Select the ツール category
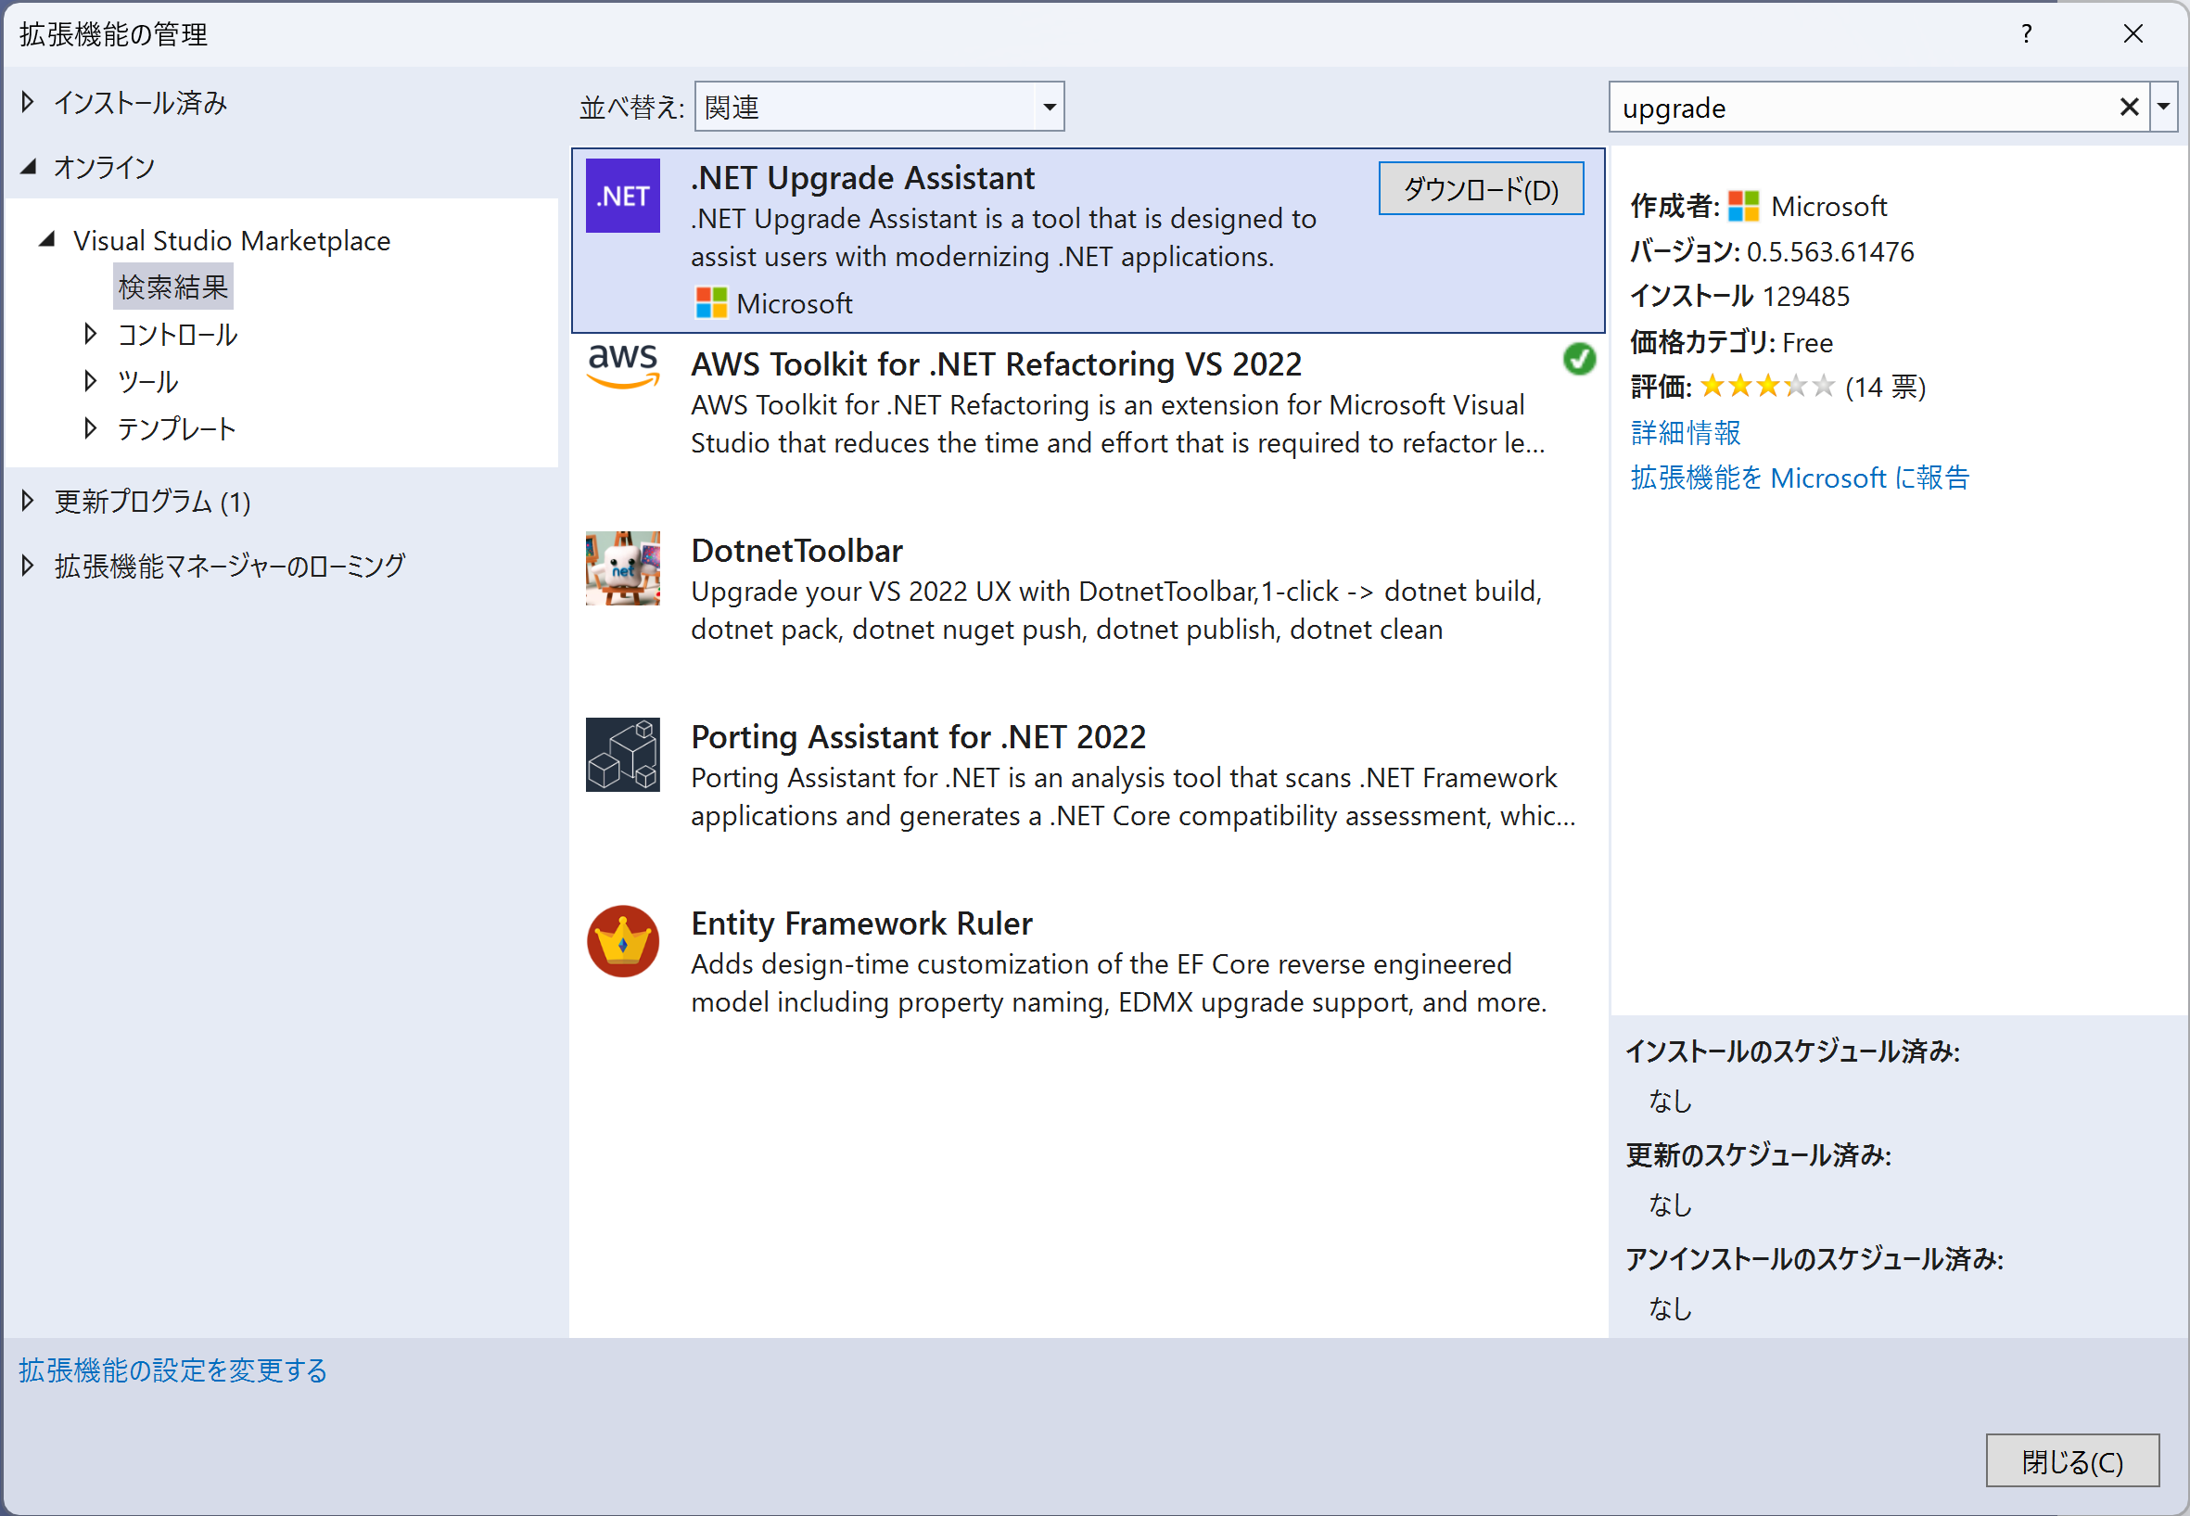This screenshot has width=2190, height=1516. [148, 382]
